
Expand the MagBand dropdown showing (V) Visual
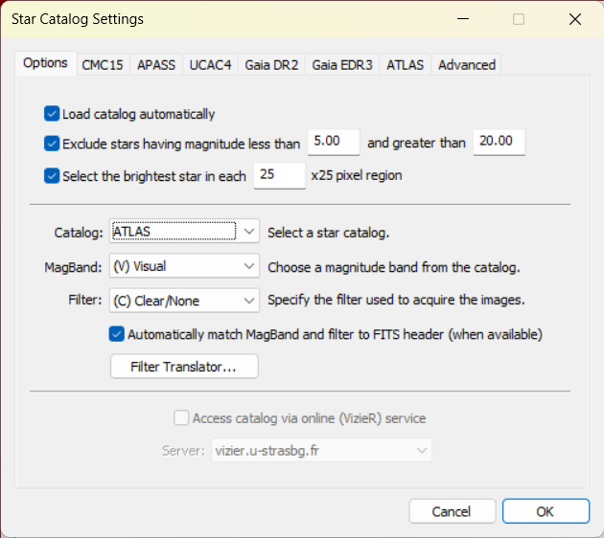[x=184, y=266]
